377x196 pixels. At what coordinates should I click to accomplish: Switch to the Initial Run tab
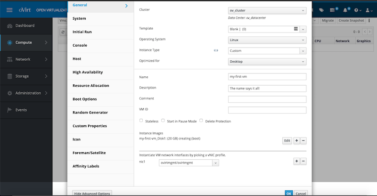pos(100,32)
